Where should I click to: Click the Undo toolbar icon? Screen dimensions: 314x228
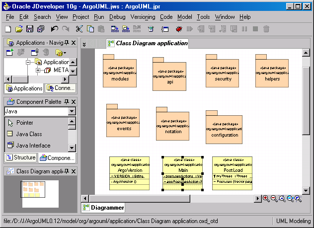[x=54, y=29]
